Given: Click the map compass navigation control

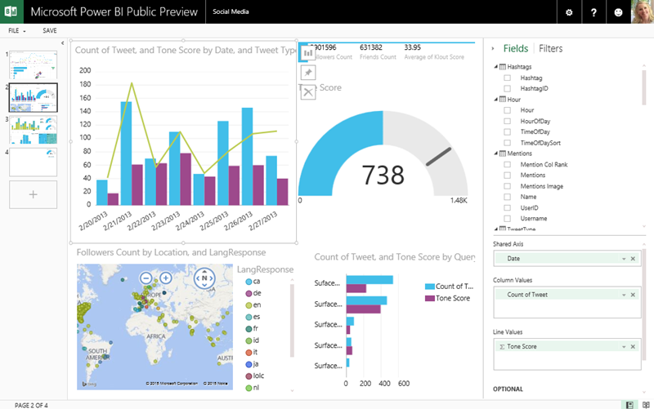Looking at the screenshot, I should tap(204, 278).
